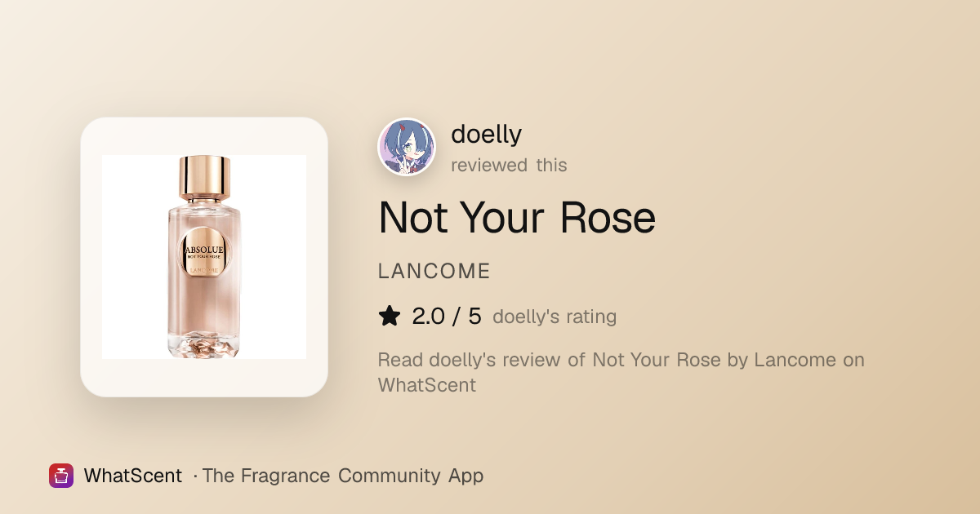
Task: Click the 'reviewed this' label
Action: [509, 165]
